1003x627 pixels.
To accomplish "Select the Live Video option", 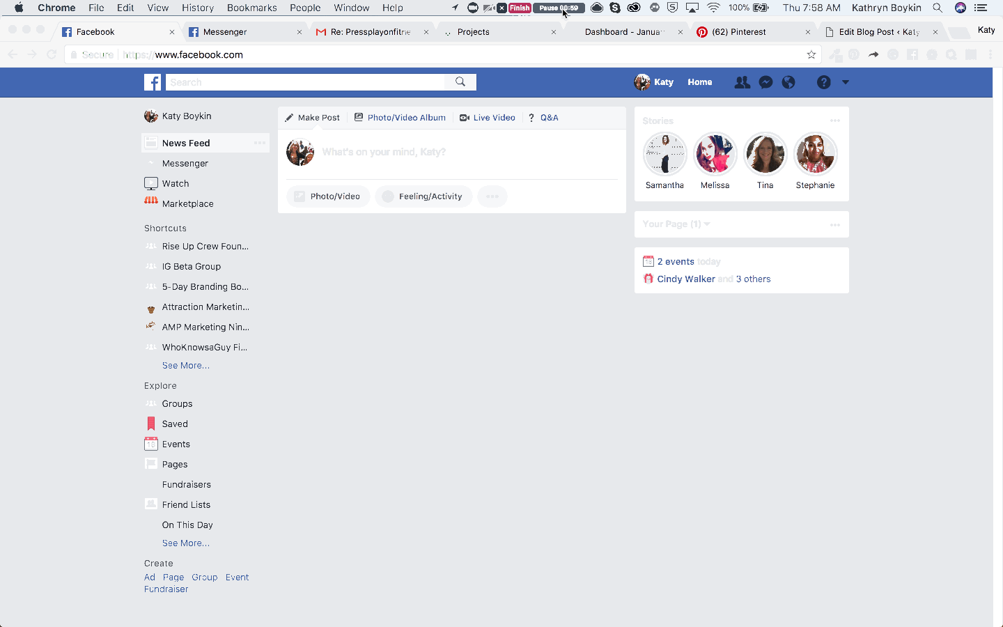I will tap(488, 118).
